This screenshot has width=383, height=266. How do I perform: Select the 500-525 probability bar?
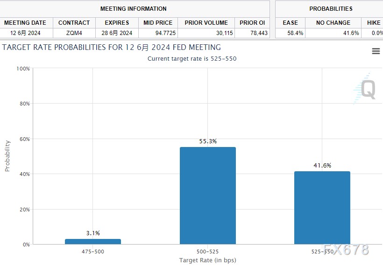pyautogui.click(x=208, y=196)
